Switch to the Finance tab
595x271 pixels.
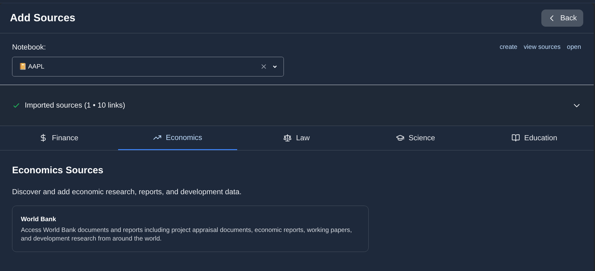59,138
